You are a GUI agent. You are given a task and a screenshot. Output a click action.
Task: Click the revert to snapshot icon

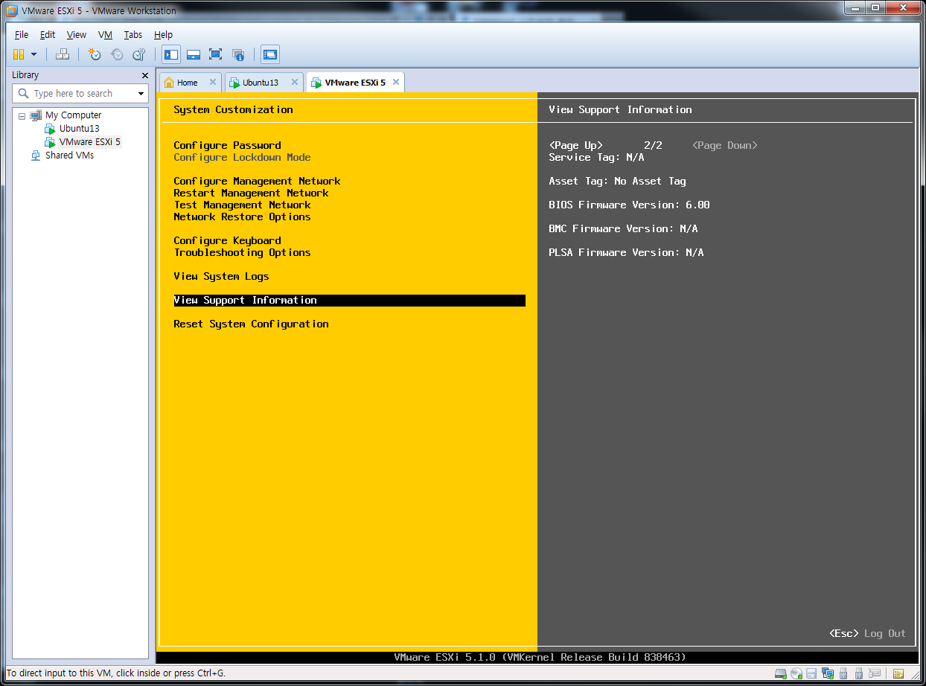(117, 54)
